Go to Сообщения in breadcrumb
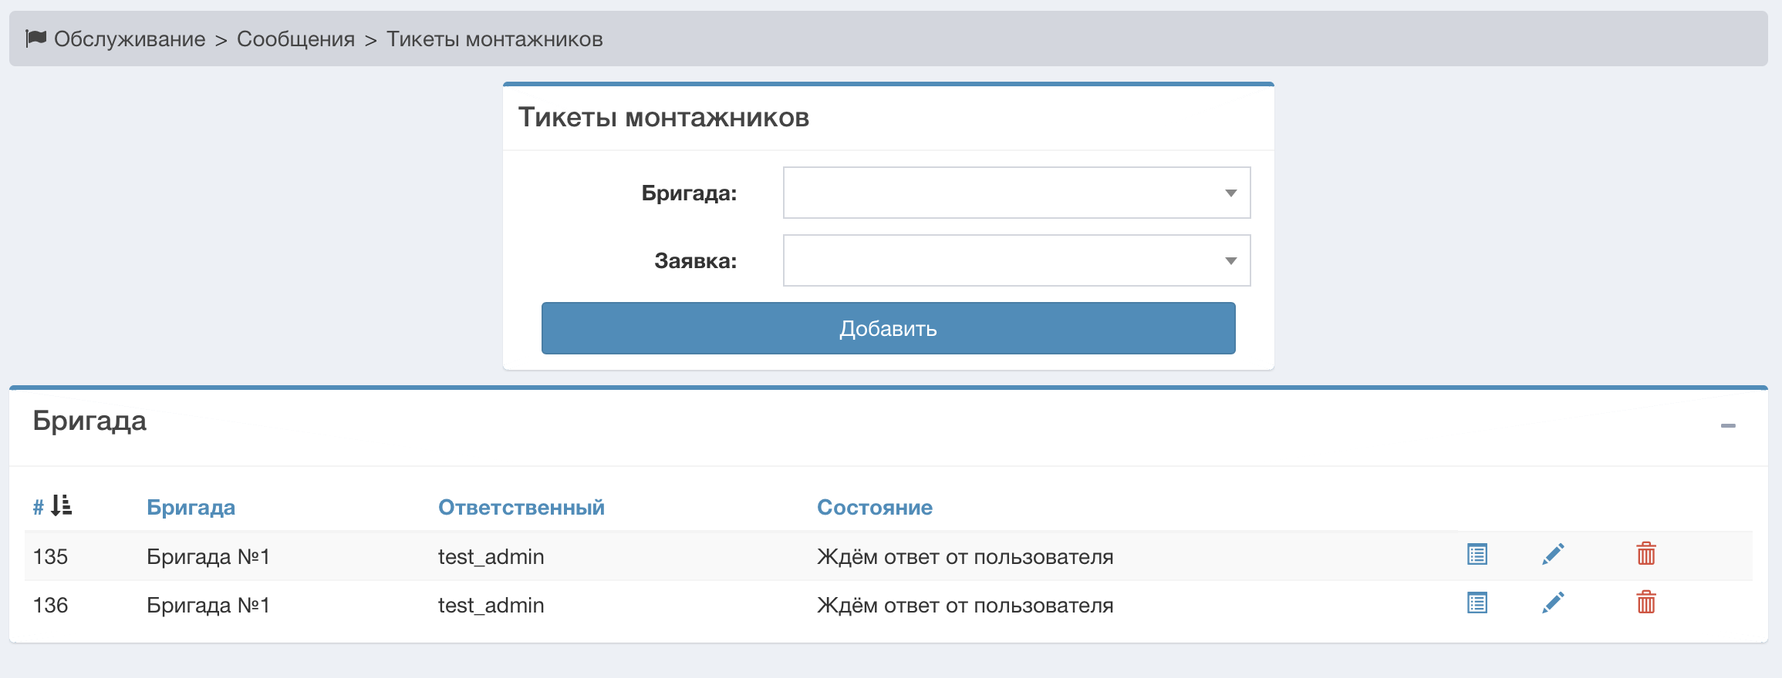The width and height of the screenshot is (1782, 678). point(295,39)
